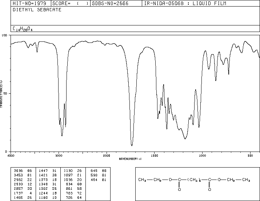Click the 1302 peak table entry

click(48, 189)
